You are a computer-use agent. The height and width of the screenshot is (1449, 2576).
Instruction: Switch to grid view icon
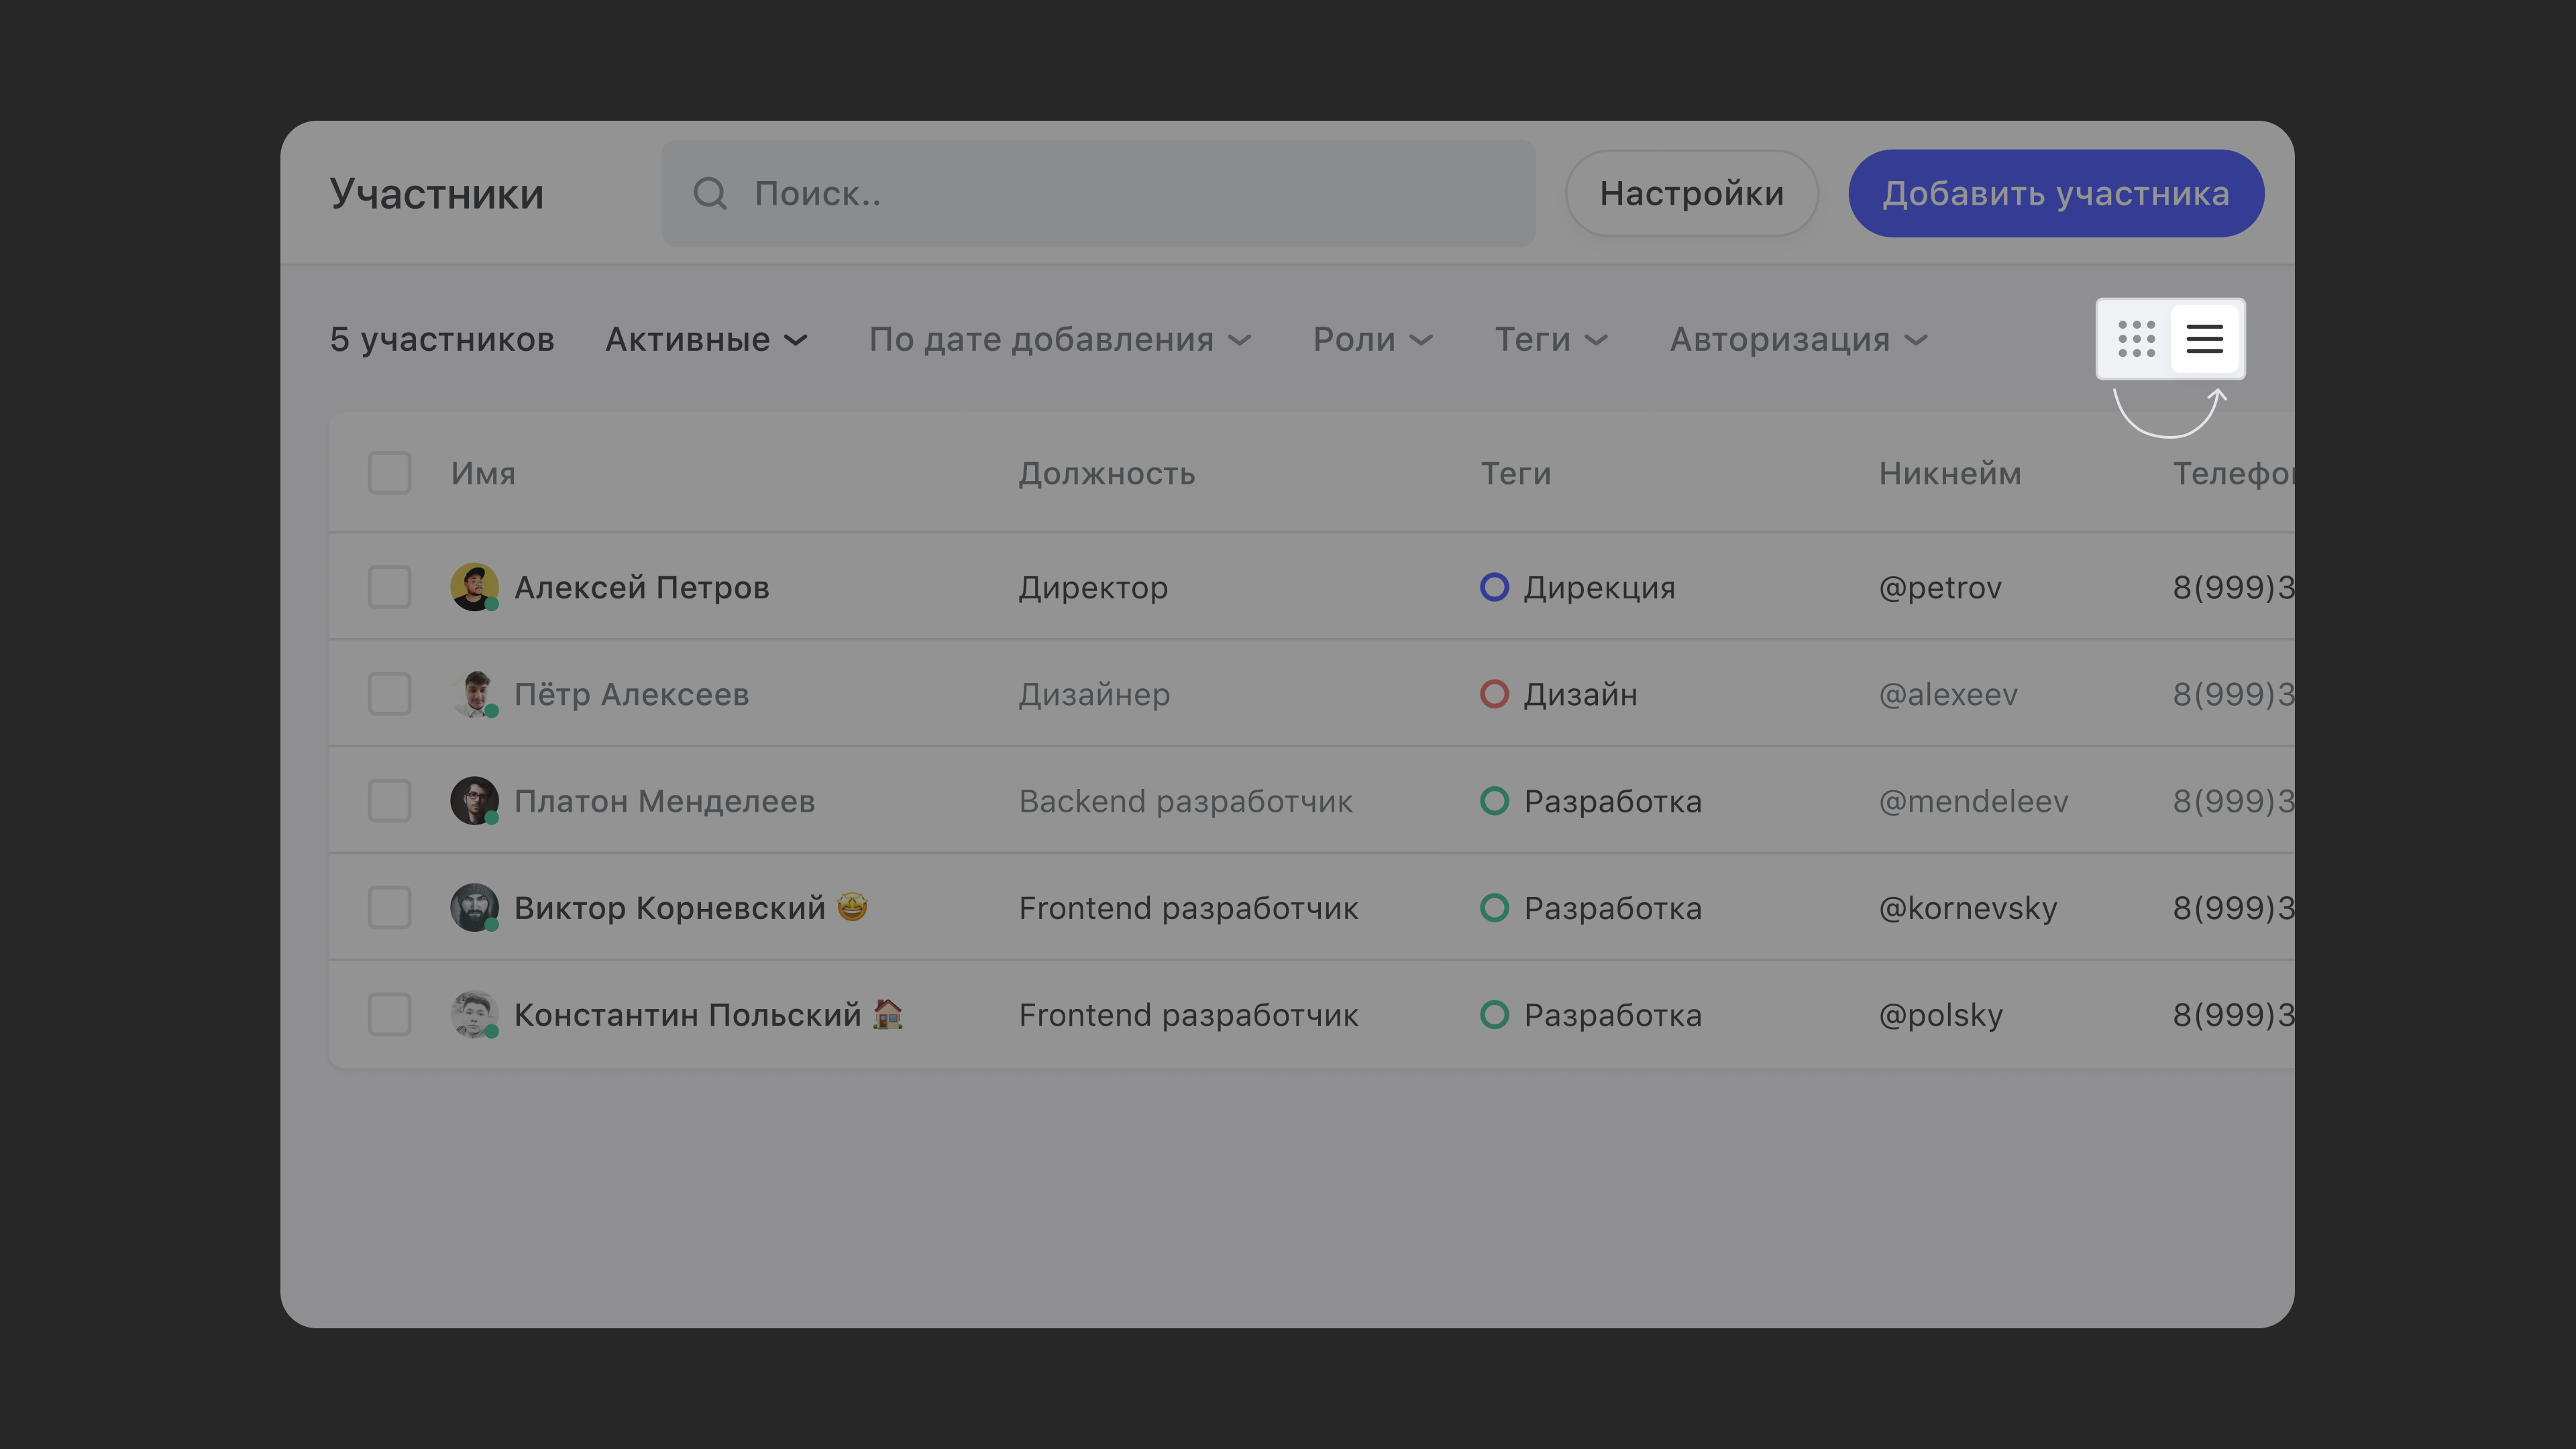click(2136, 339)
